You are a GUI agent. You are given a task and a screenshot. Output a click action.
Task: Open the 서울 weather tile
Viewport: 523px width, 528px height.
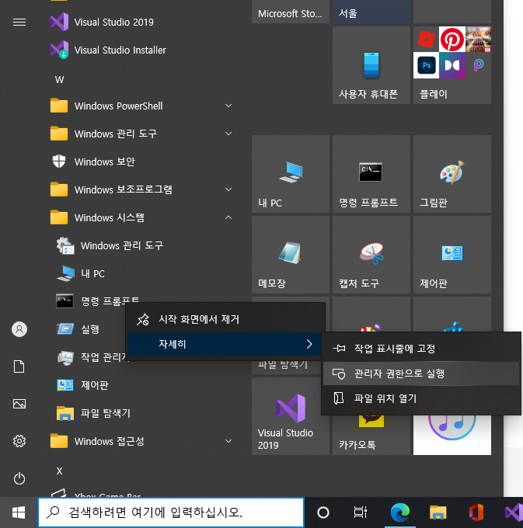point(371,12)
